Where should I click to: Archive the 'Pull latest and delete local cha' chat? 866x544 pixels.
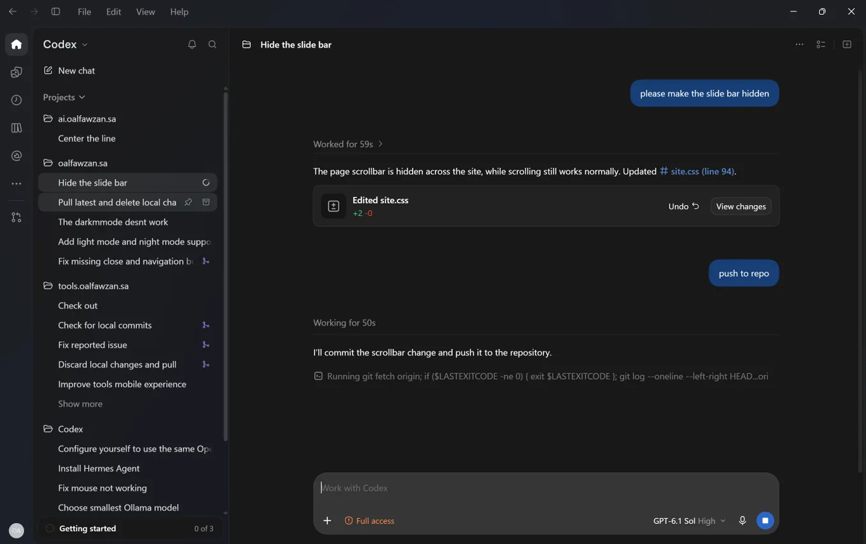pos(206,202)
